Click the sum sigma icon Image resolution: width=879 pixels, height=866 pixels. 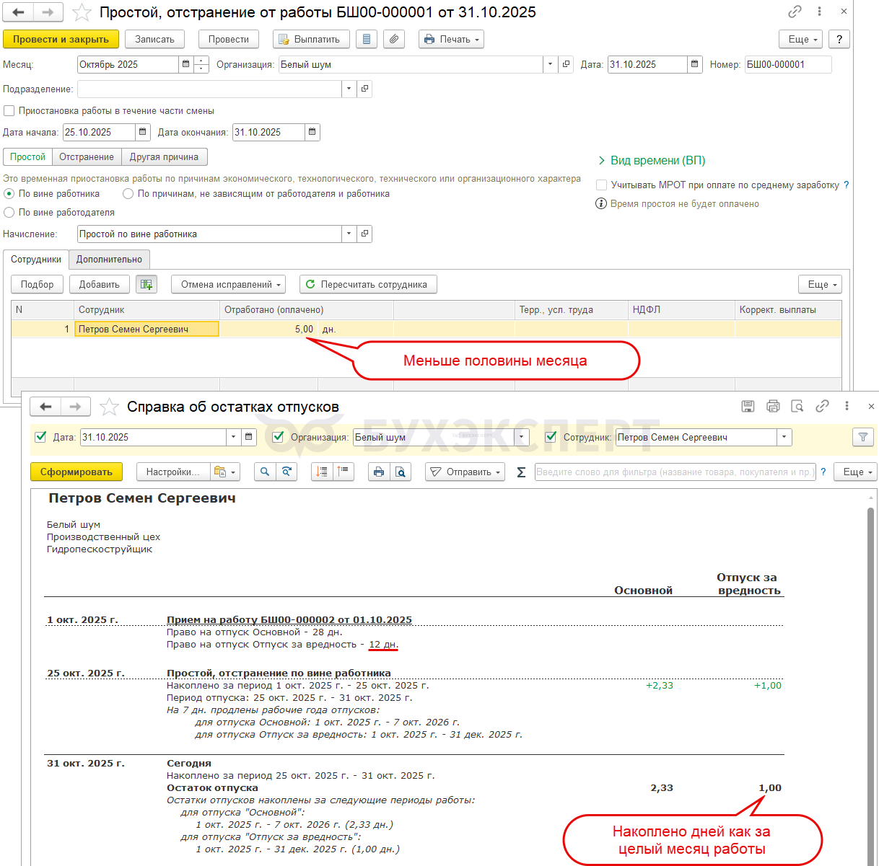click(x=521, y=472)
